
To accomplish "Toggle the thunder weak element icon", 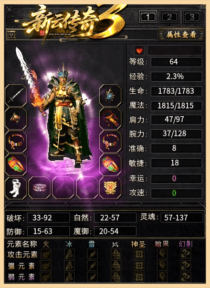I will click(92, 277).
